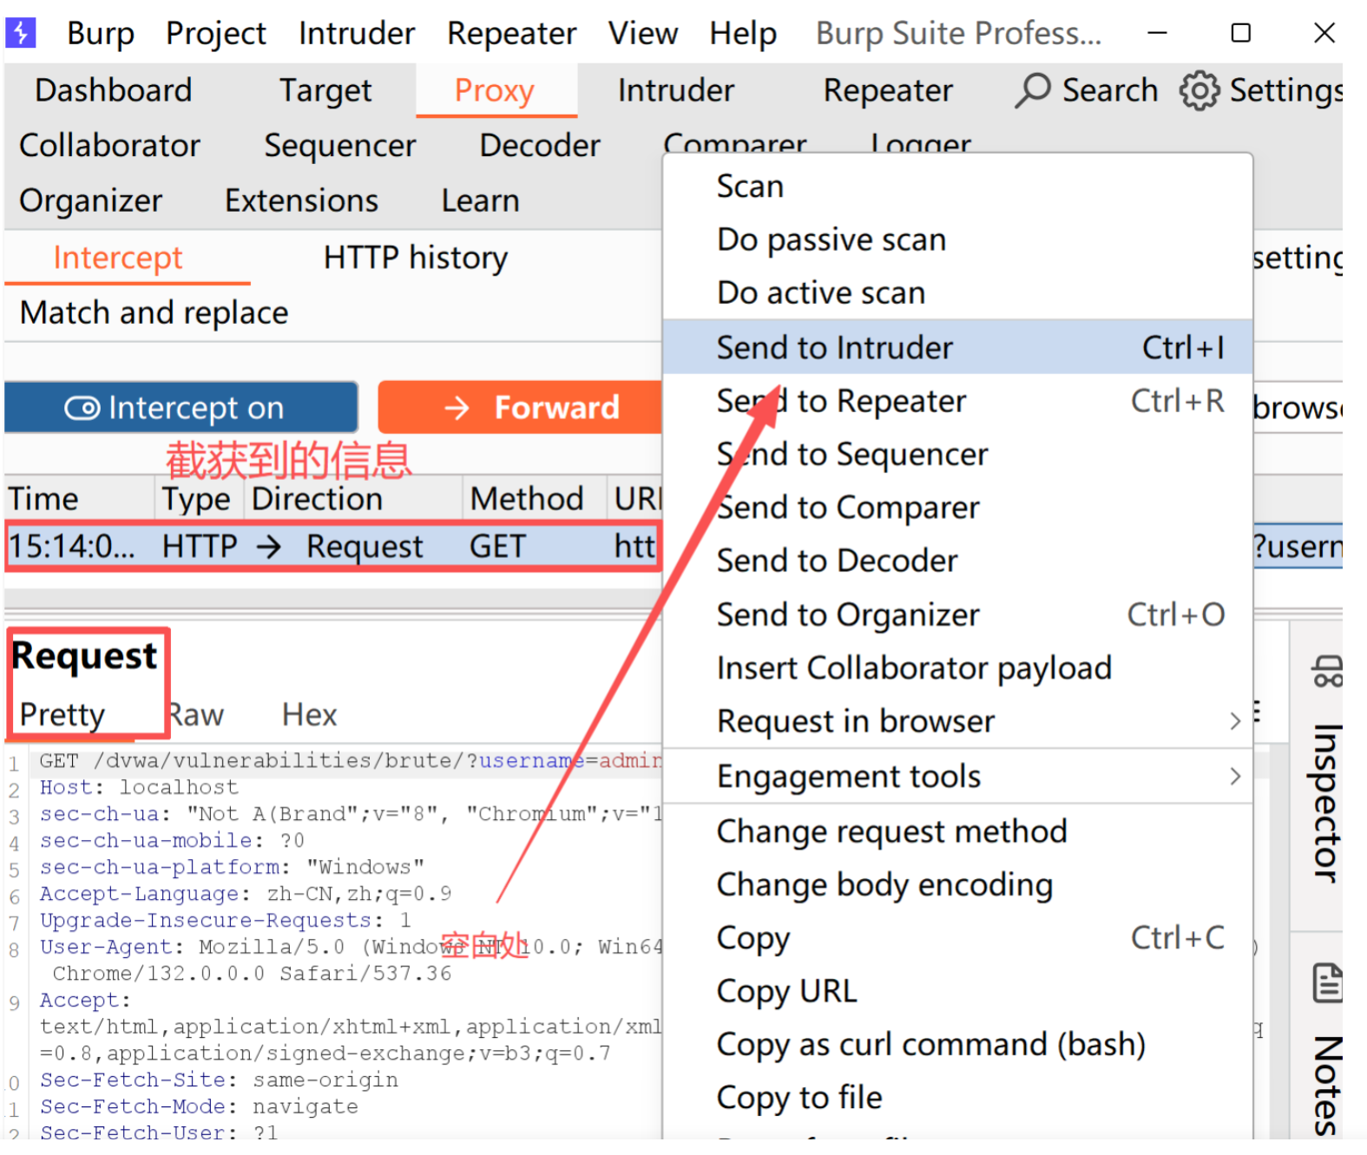Choose Change body encoding
This screenshot has height=1155, width=1367.
(957, 884)
